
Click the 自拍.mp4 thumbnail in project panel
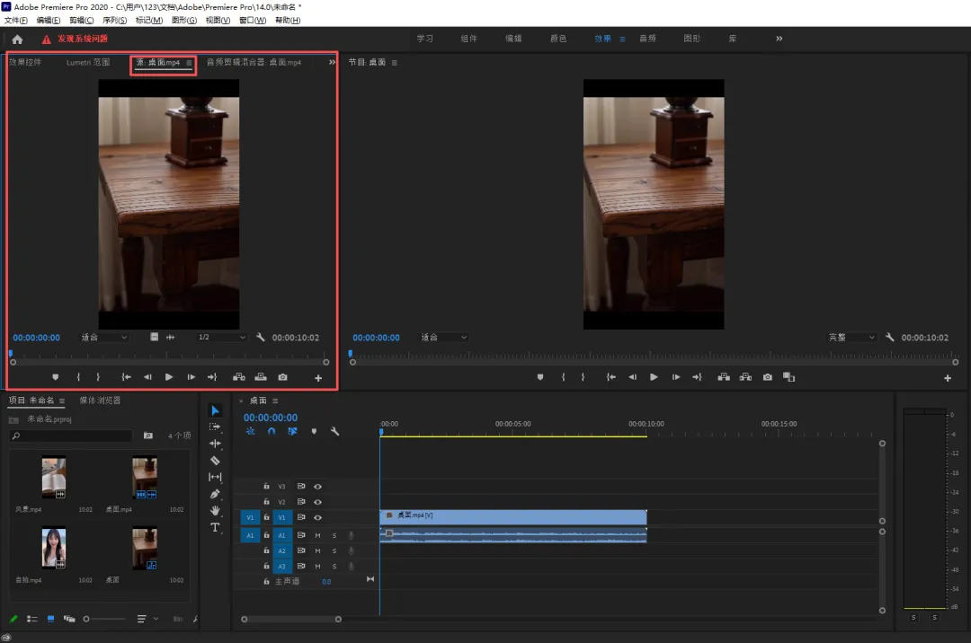click(54, 547)
